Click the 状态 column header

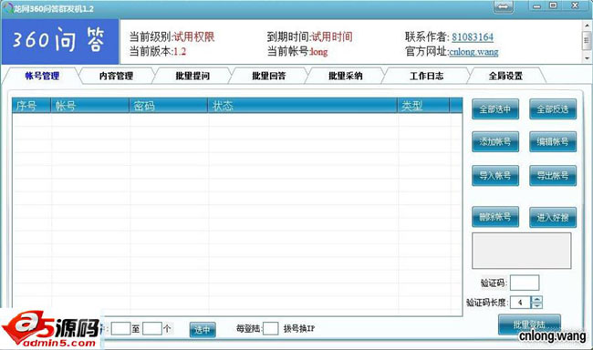[x=303, y=106]
